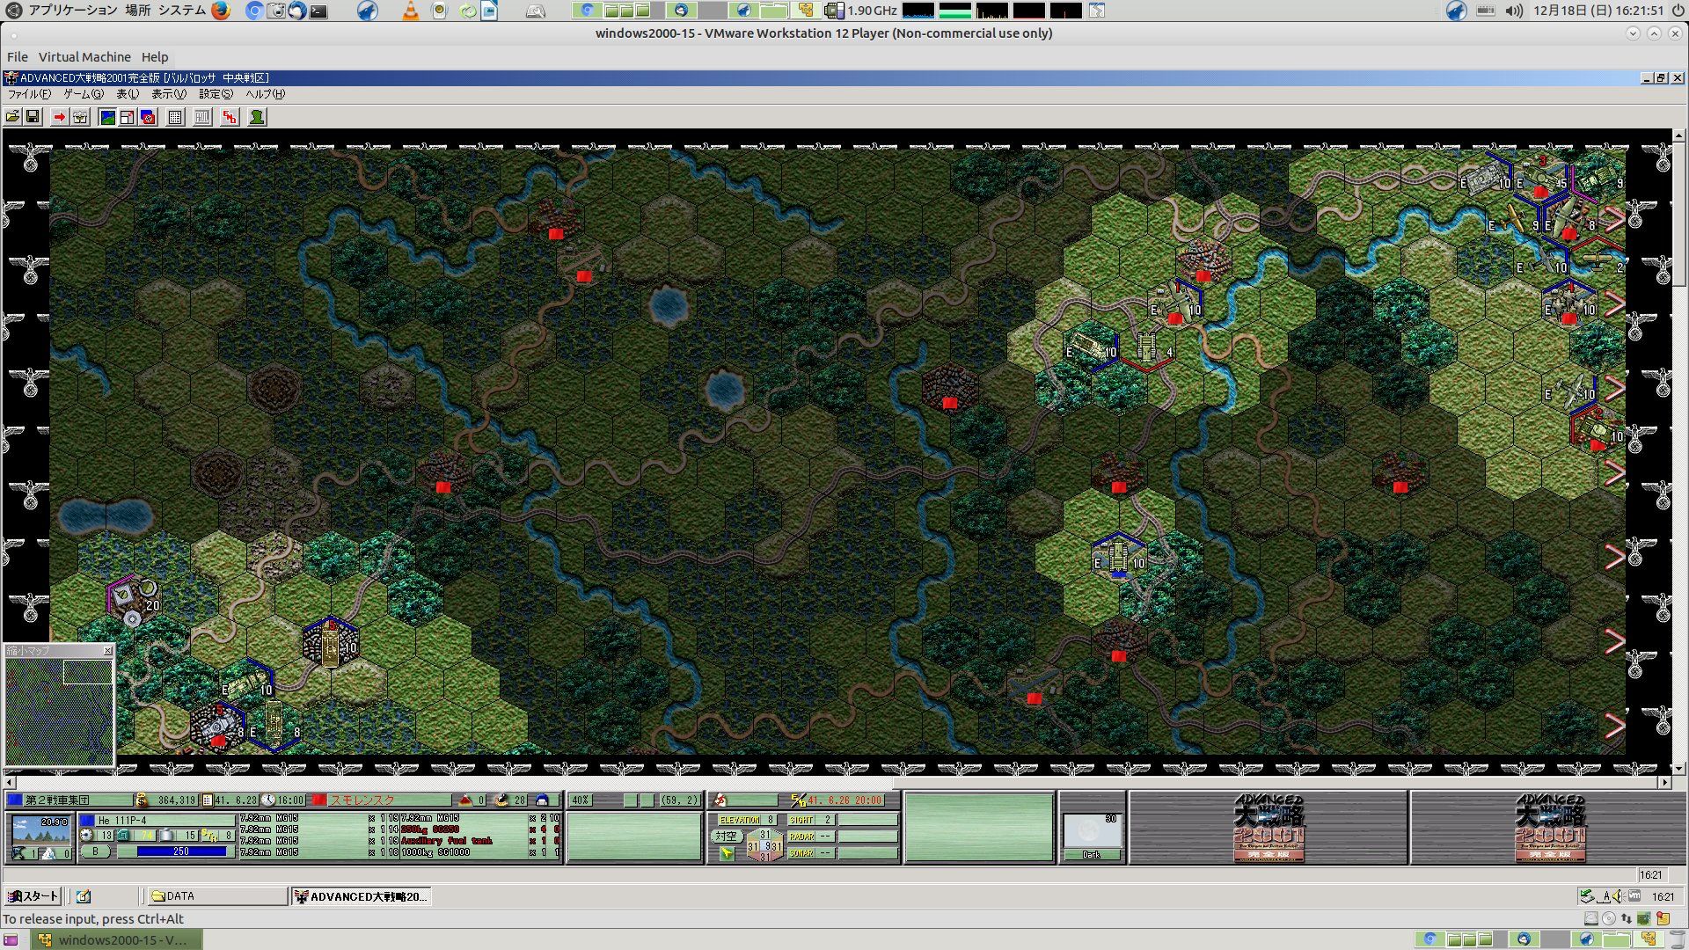The width and height of the screenshot is (1689, 950).
Task: Click the 364,319 funds value
Action: 176,800
